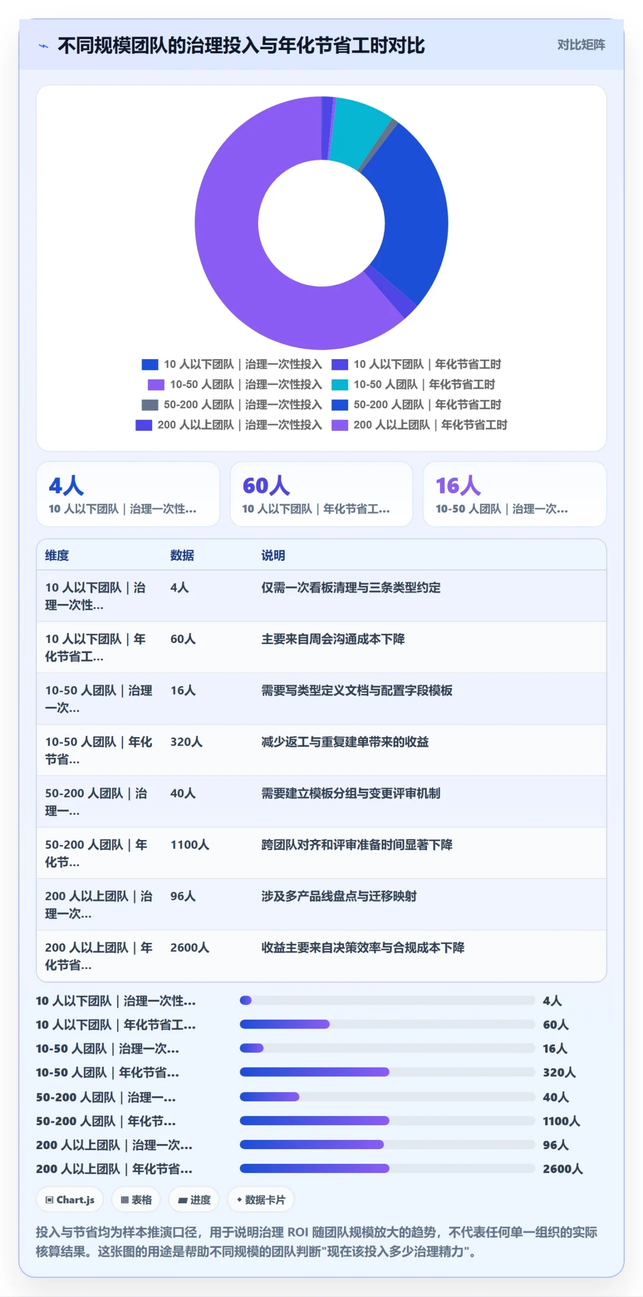Toggle legend swatch for 10-50 人团队｜年化节省工时

point(339,384)
